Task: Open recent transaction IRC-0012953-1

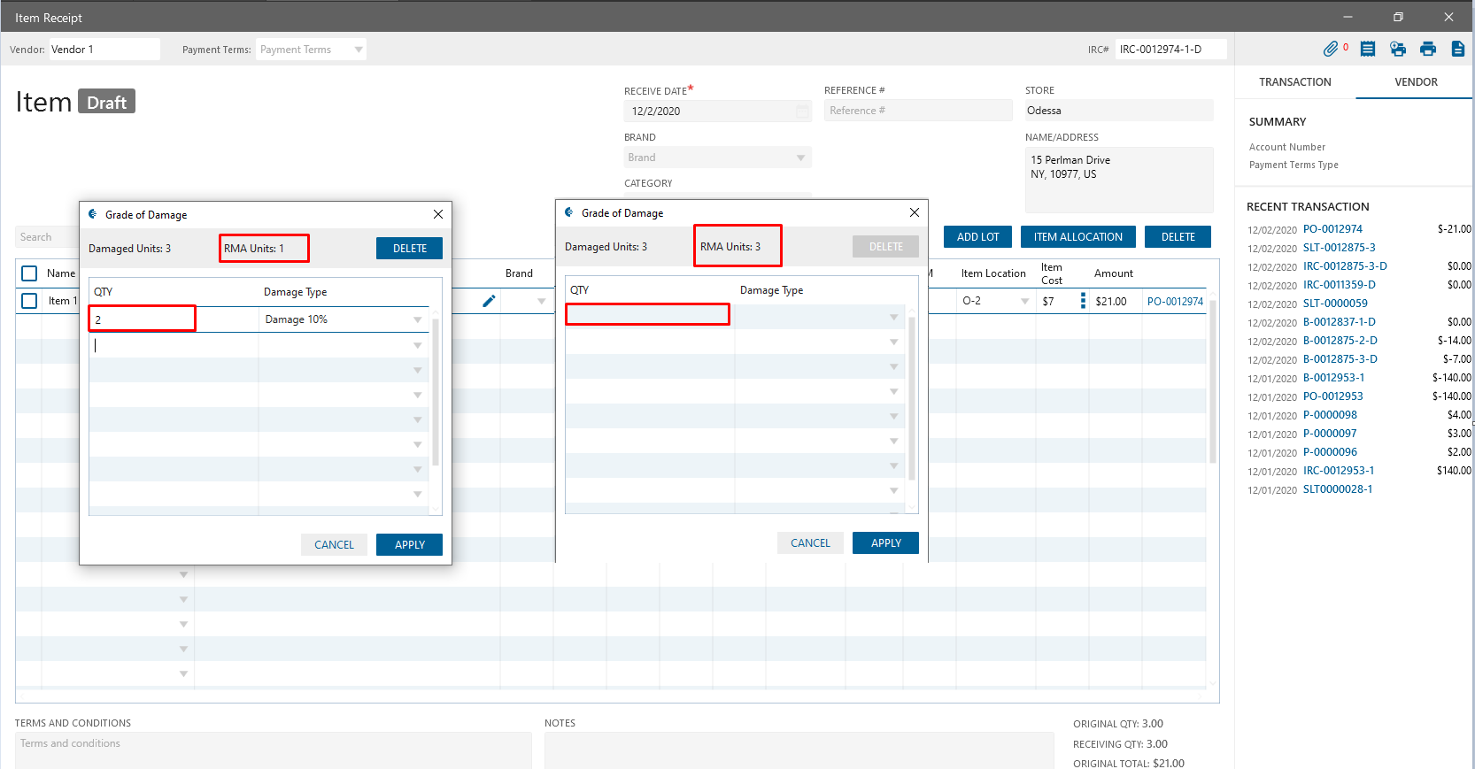Action: pyautogui.click(x=1339, y=471)
